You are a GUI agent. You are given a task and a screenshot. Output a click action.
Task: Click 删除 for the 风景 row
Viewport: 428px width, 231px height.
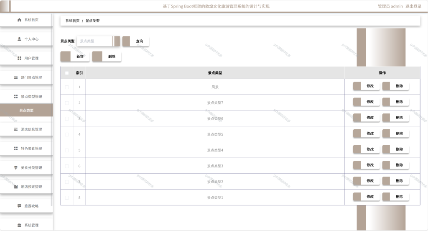click(x=395, y=86)
